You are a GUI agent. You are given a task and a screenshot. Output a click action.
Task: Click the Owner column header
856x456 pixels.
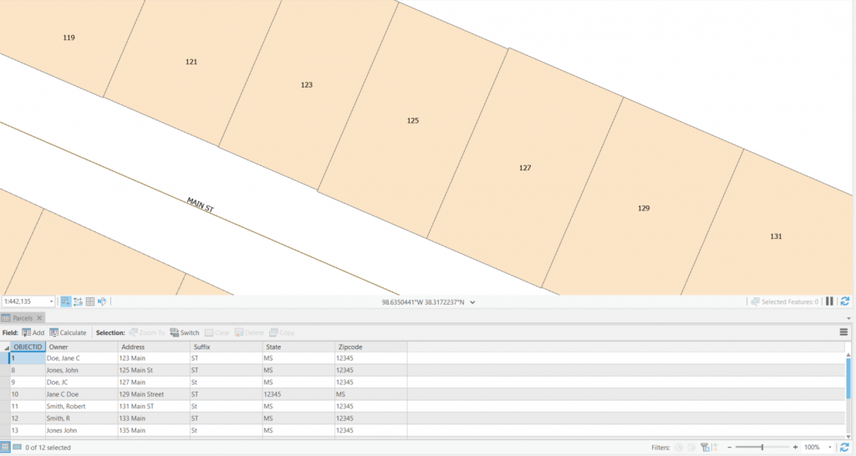click(x=59, y=347)
